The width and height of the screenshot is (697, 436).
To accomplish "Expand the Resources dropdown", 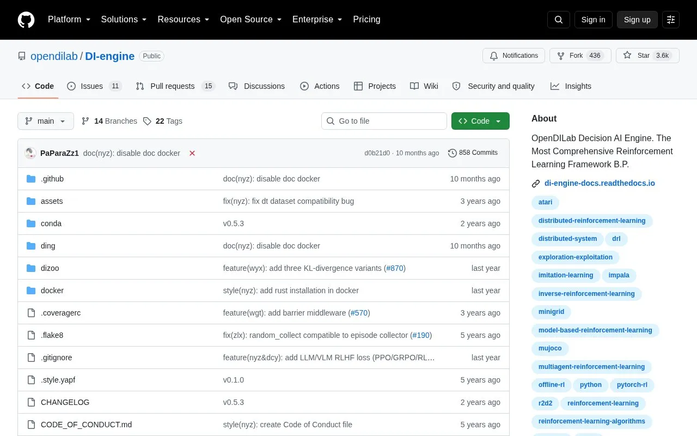I will click(184, 20).
